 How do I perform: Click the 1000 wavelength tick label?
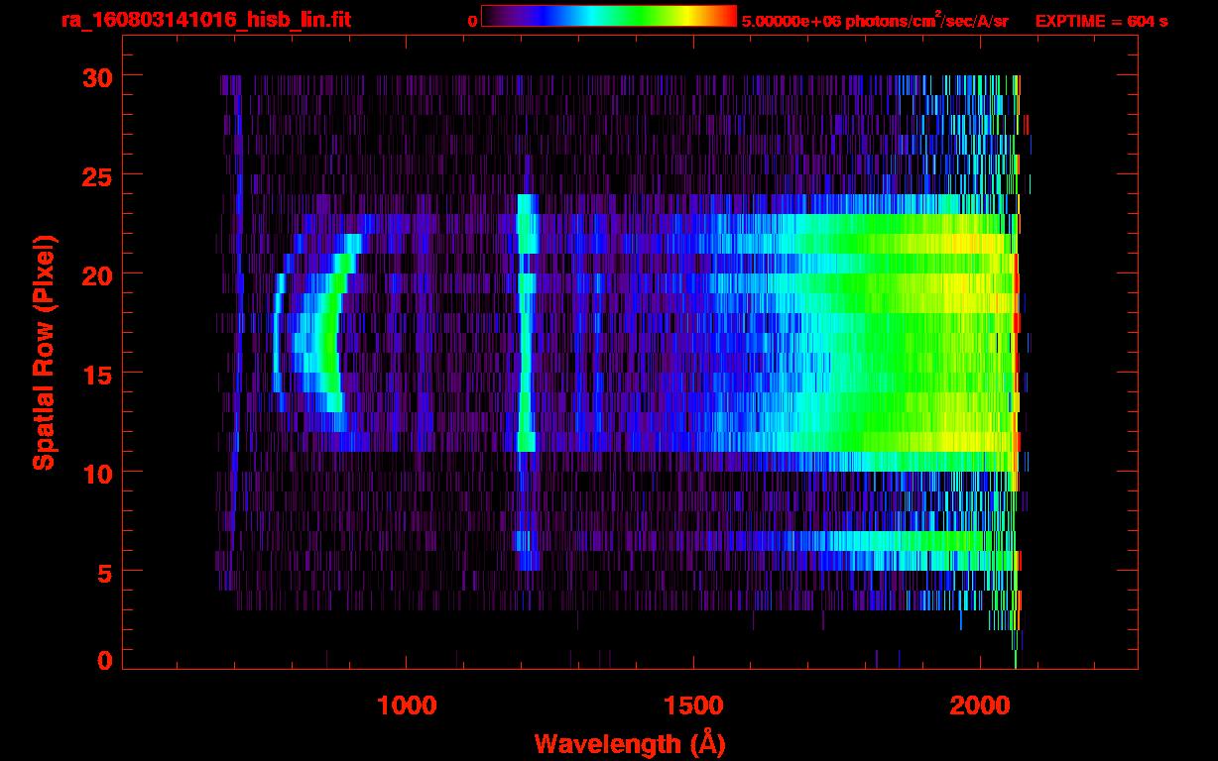pyautogui.click(x=407, y=706)
